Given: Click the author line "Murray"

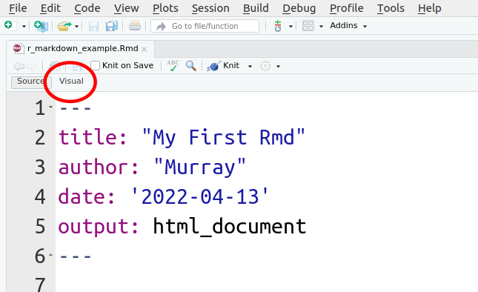Looking at the screenshot, I should pyautogui.click(x=152, y=167).
